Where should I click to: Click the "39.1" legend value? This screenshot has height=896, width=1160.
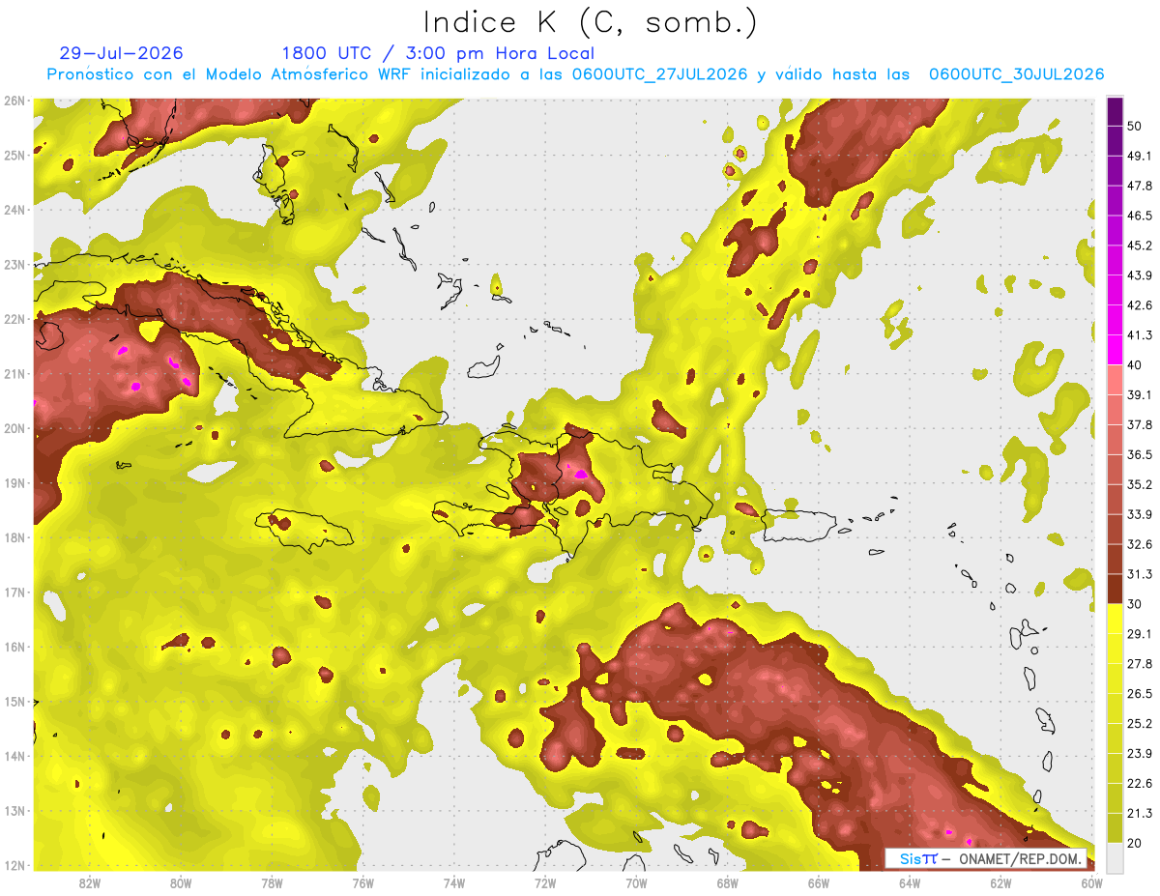[x=1141, y=394]
